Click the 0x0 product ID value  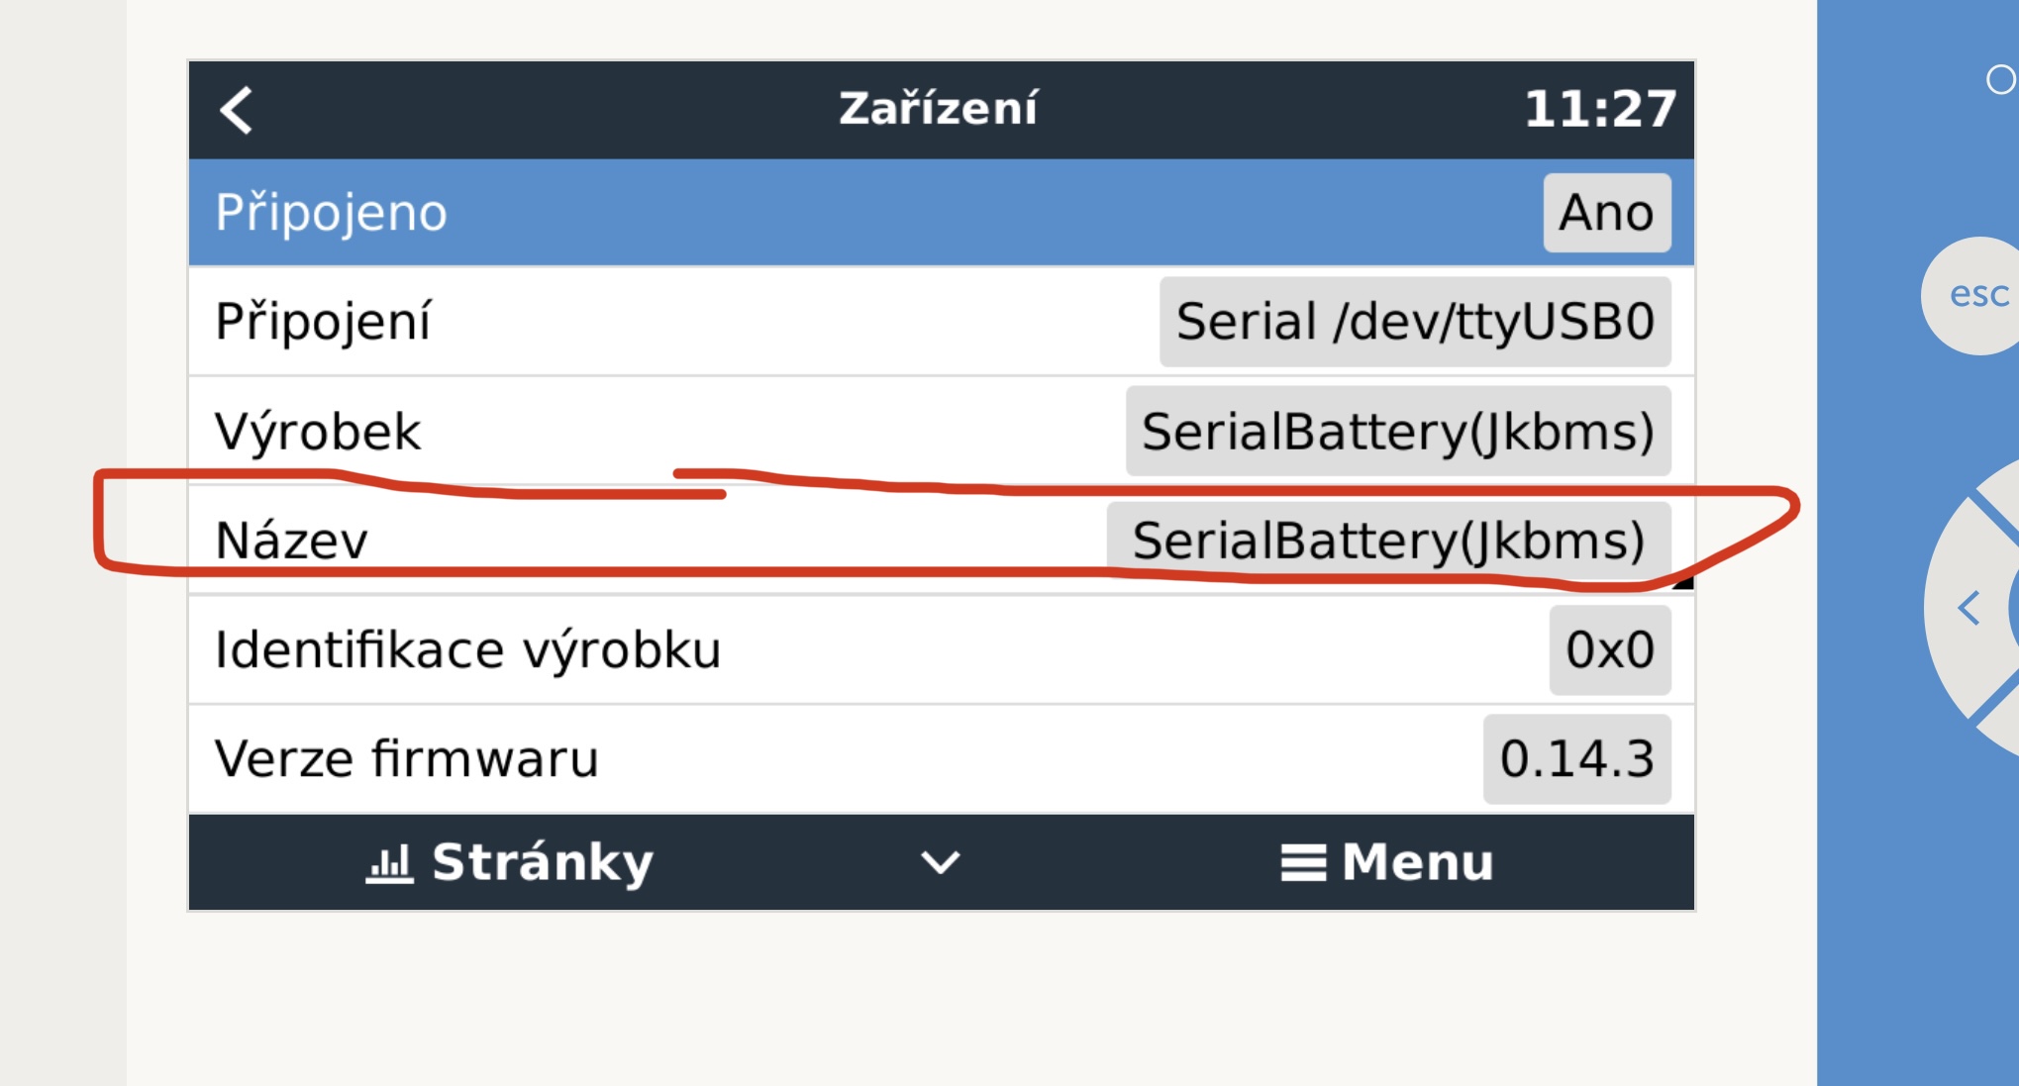(1609, 650)
